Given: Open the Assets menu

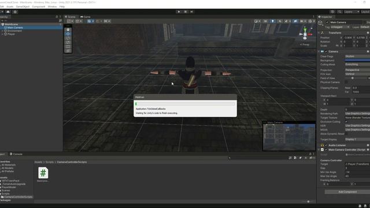Looking at the screenshot, I should [x=10, y=6].
